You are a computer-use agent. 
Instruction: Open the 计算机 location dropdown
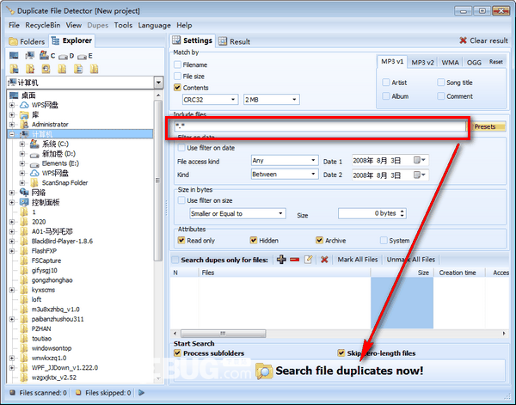(158, 83)
